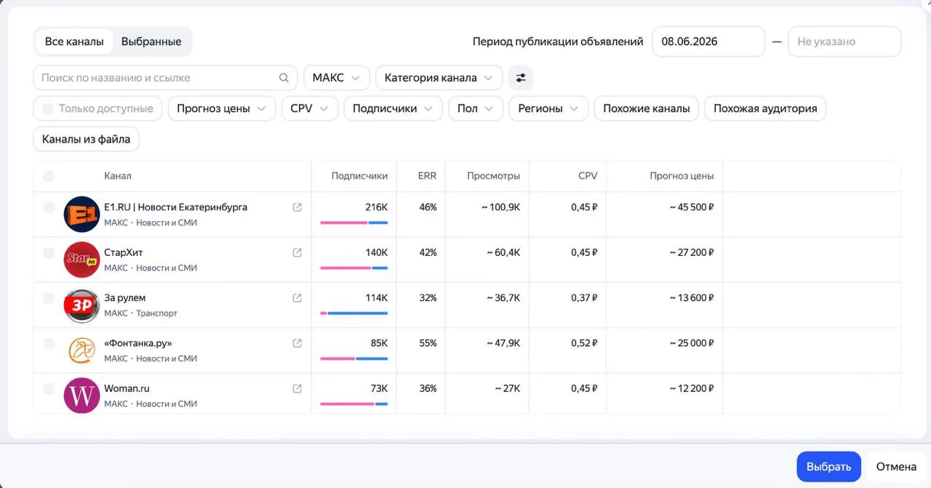The image size is (931, 488).
Task: Click the E1.RU channel logo
Action: click(81, 215)
